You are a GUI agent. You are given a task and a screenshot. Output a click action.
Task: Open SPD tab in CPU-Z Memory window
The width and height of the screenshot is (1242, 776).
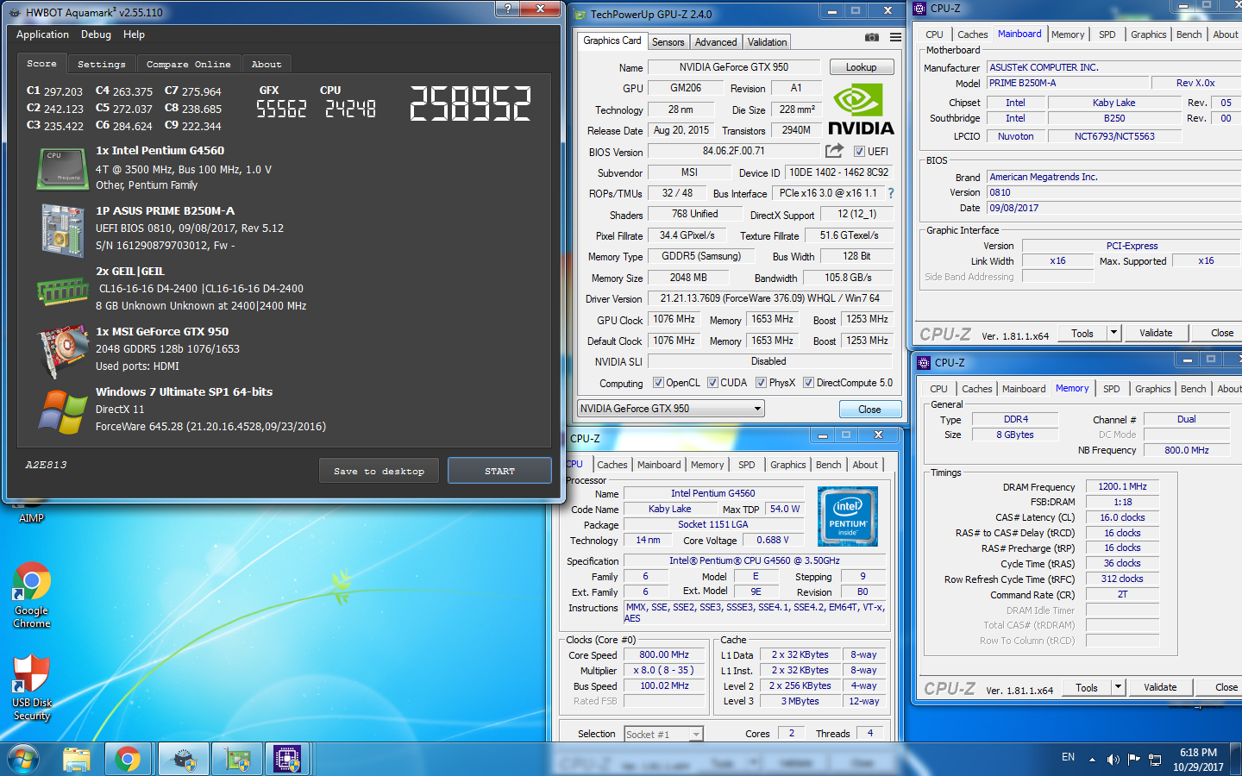[1112, 389]
